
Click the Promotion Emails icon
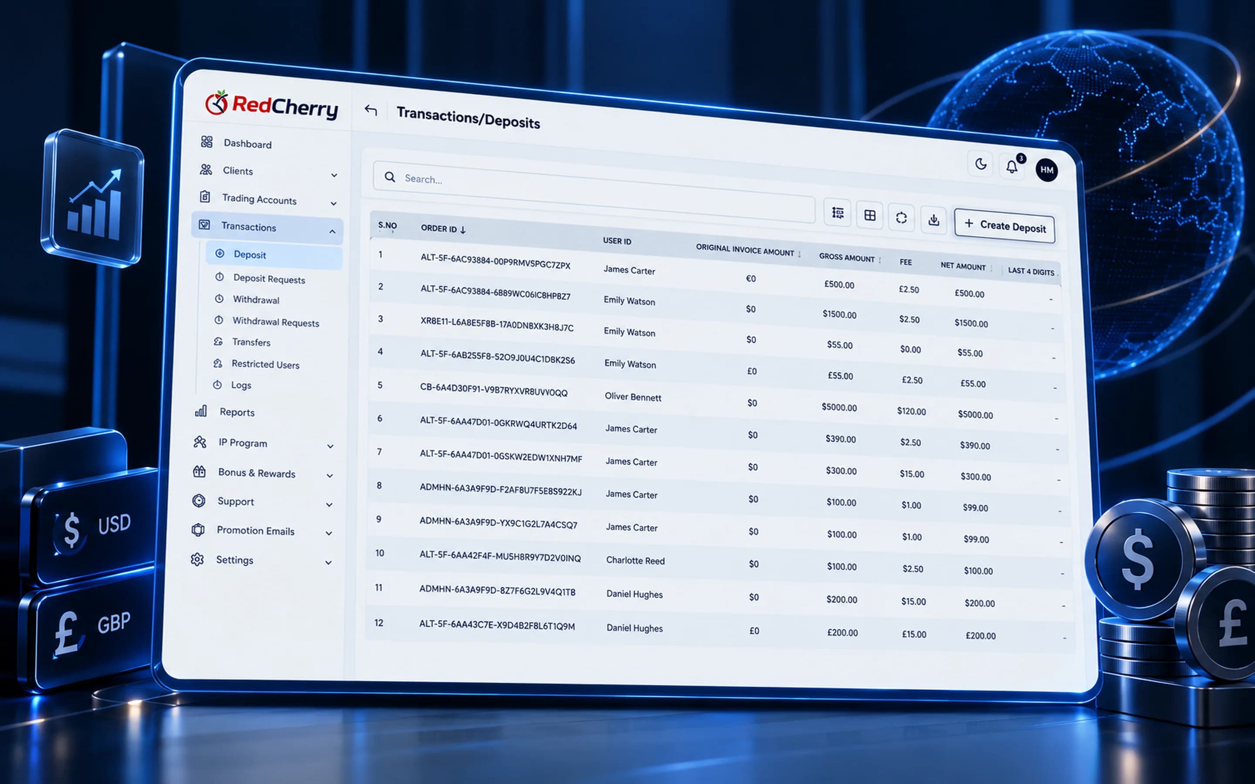[x=198, y=530]
